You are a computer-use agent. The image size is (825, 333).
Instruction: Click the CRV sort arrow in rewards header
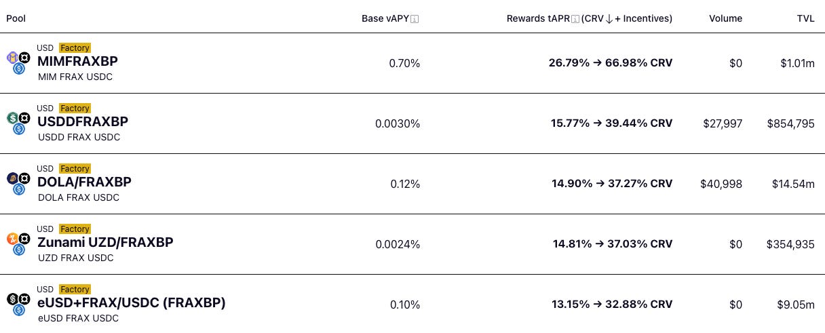click(609, 19)
